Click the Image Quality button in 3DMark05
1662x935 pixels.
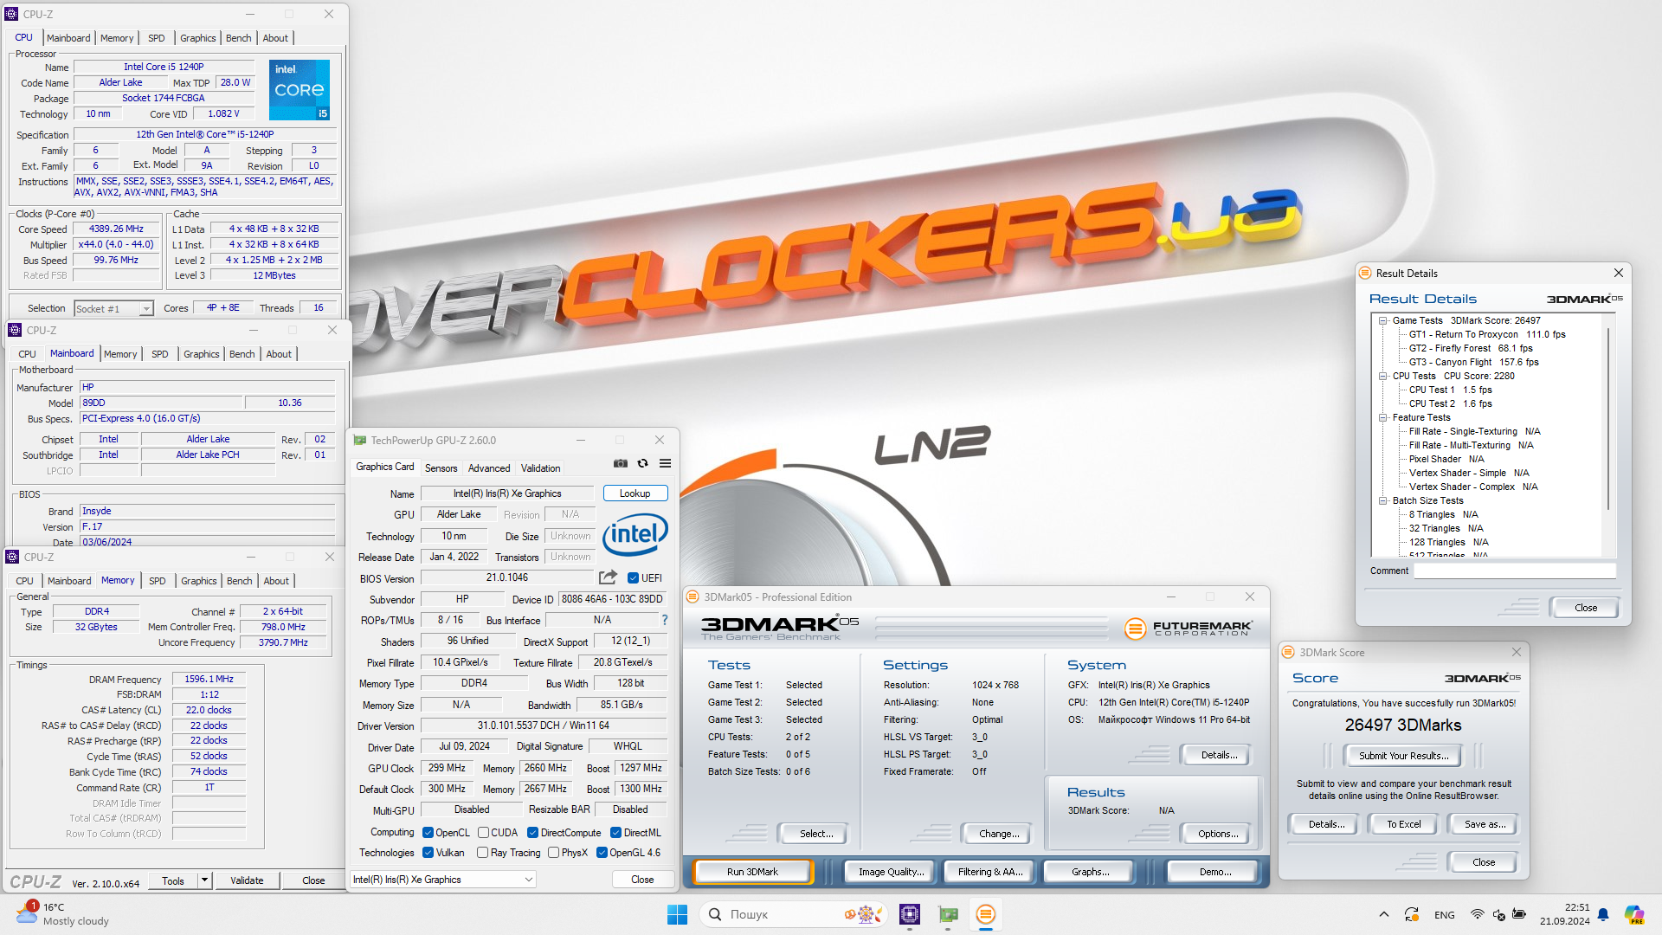pos(891,872)
